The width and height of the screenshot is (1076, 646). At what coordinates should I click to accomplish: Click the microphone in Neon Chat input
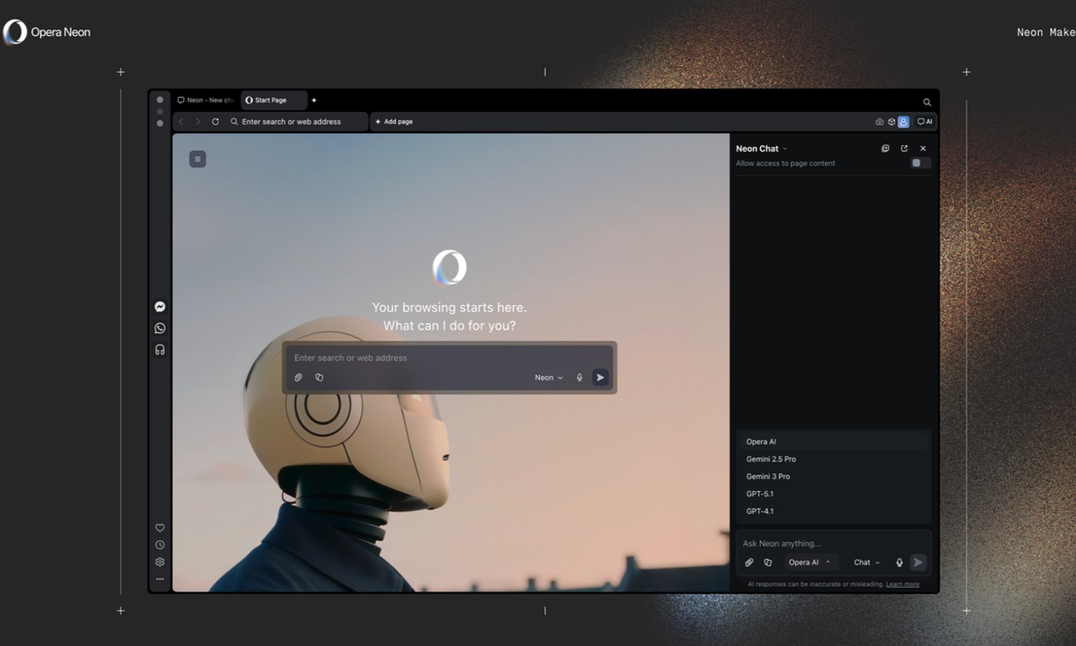pos(899,563)
